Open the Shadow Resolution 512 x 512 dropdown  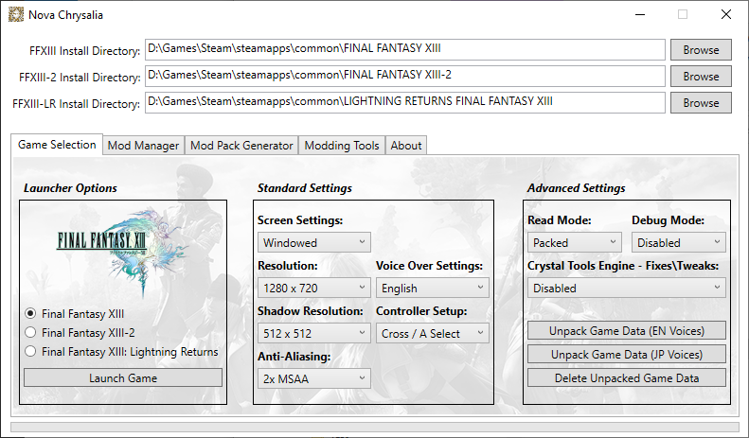pyautogui.click(x=313, y=333)
